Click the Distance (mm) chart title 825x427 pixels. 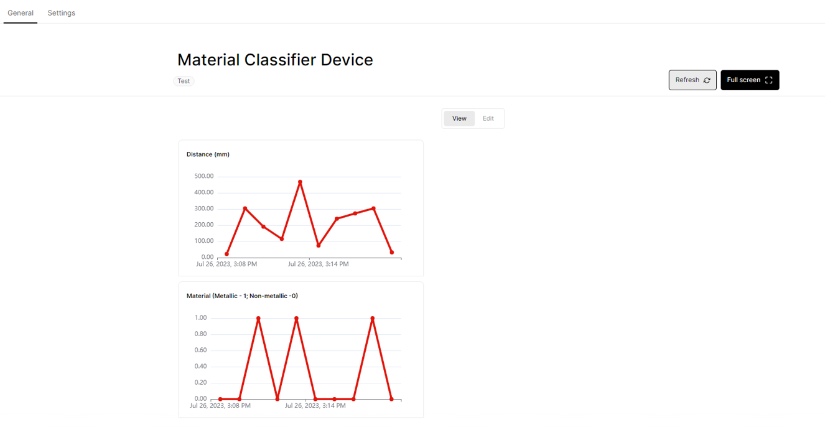pyautogui.click(x=208, y=154)
